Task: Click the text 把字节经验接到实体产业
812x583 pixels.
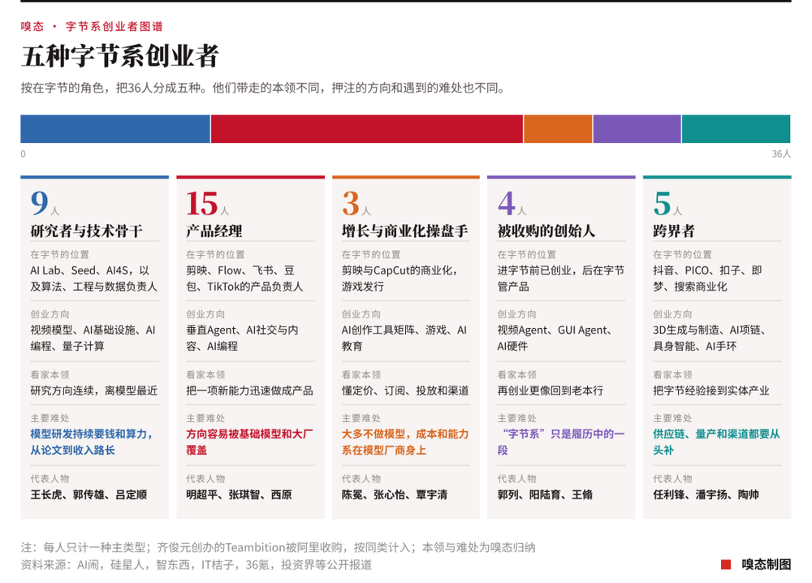Action: tap(711, 391)
